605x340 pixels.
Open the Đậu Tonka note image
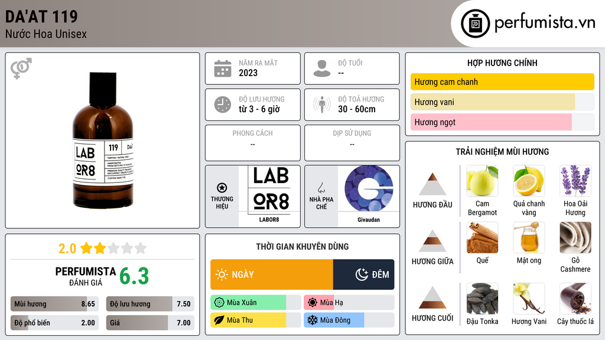(482, 299)
